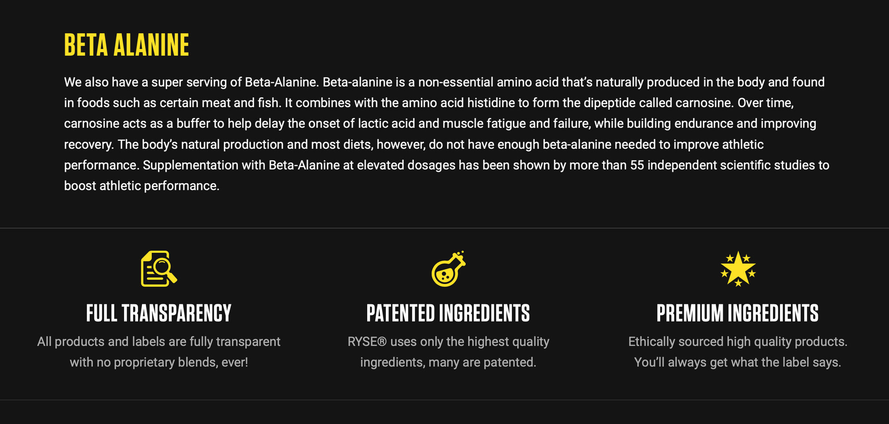Click "boost athletic performance" closing sentence
Screen dimensions: 889x424
142,186
